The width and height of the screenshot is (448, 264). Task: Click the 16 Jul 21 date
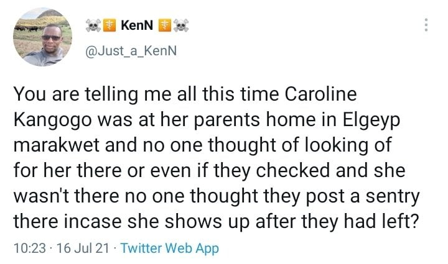tap(83, 248)
